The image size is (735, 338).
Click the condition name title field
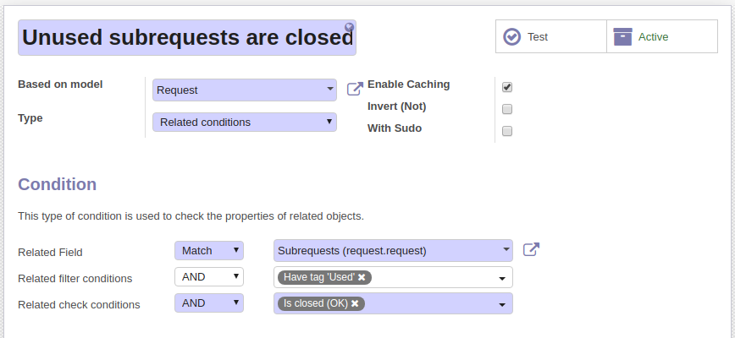(187, 37)
